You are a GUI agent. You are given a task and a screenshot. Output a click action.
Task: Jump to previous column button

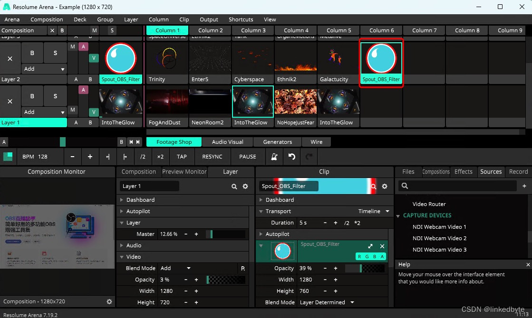(x=131, y=142)
